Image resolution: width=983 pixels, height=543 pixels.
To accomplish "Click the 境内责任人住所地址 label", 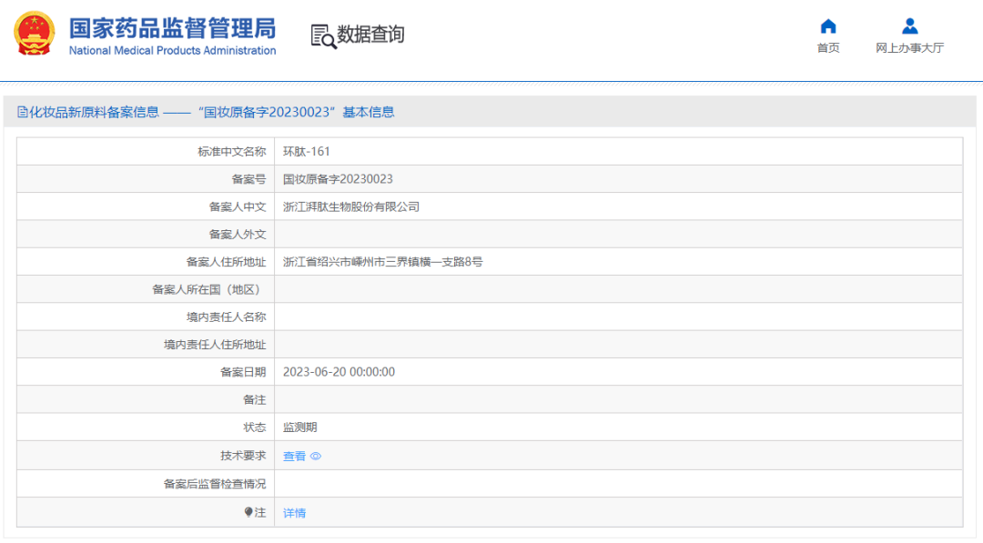I will point(215,345).
